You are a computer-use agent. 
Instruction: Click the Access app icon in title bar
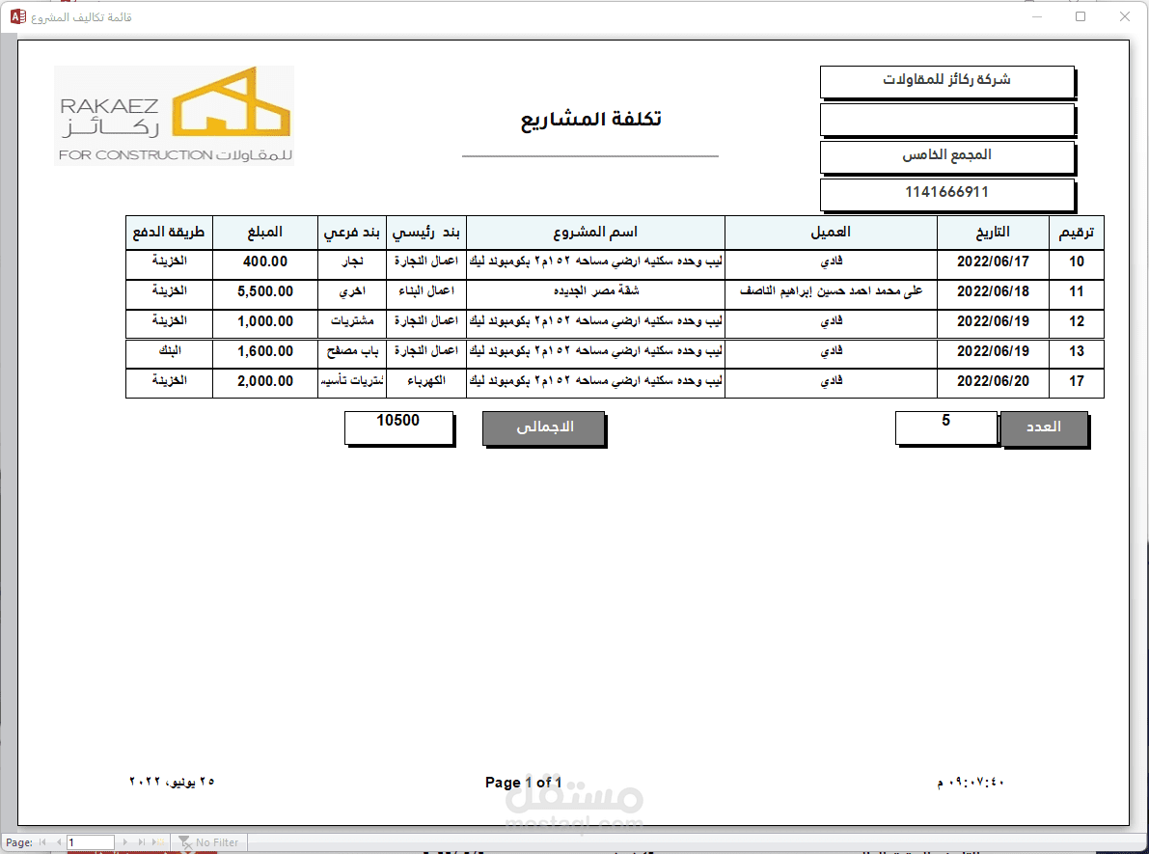coord(17,16)
